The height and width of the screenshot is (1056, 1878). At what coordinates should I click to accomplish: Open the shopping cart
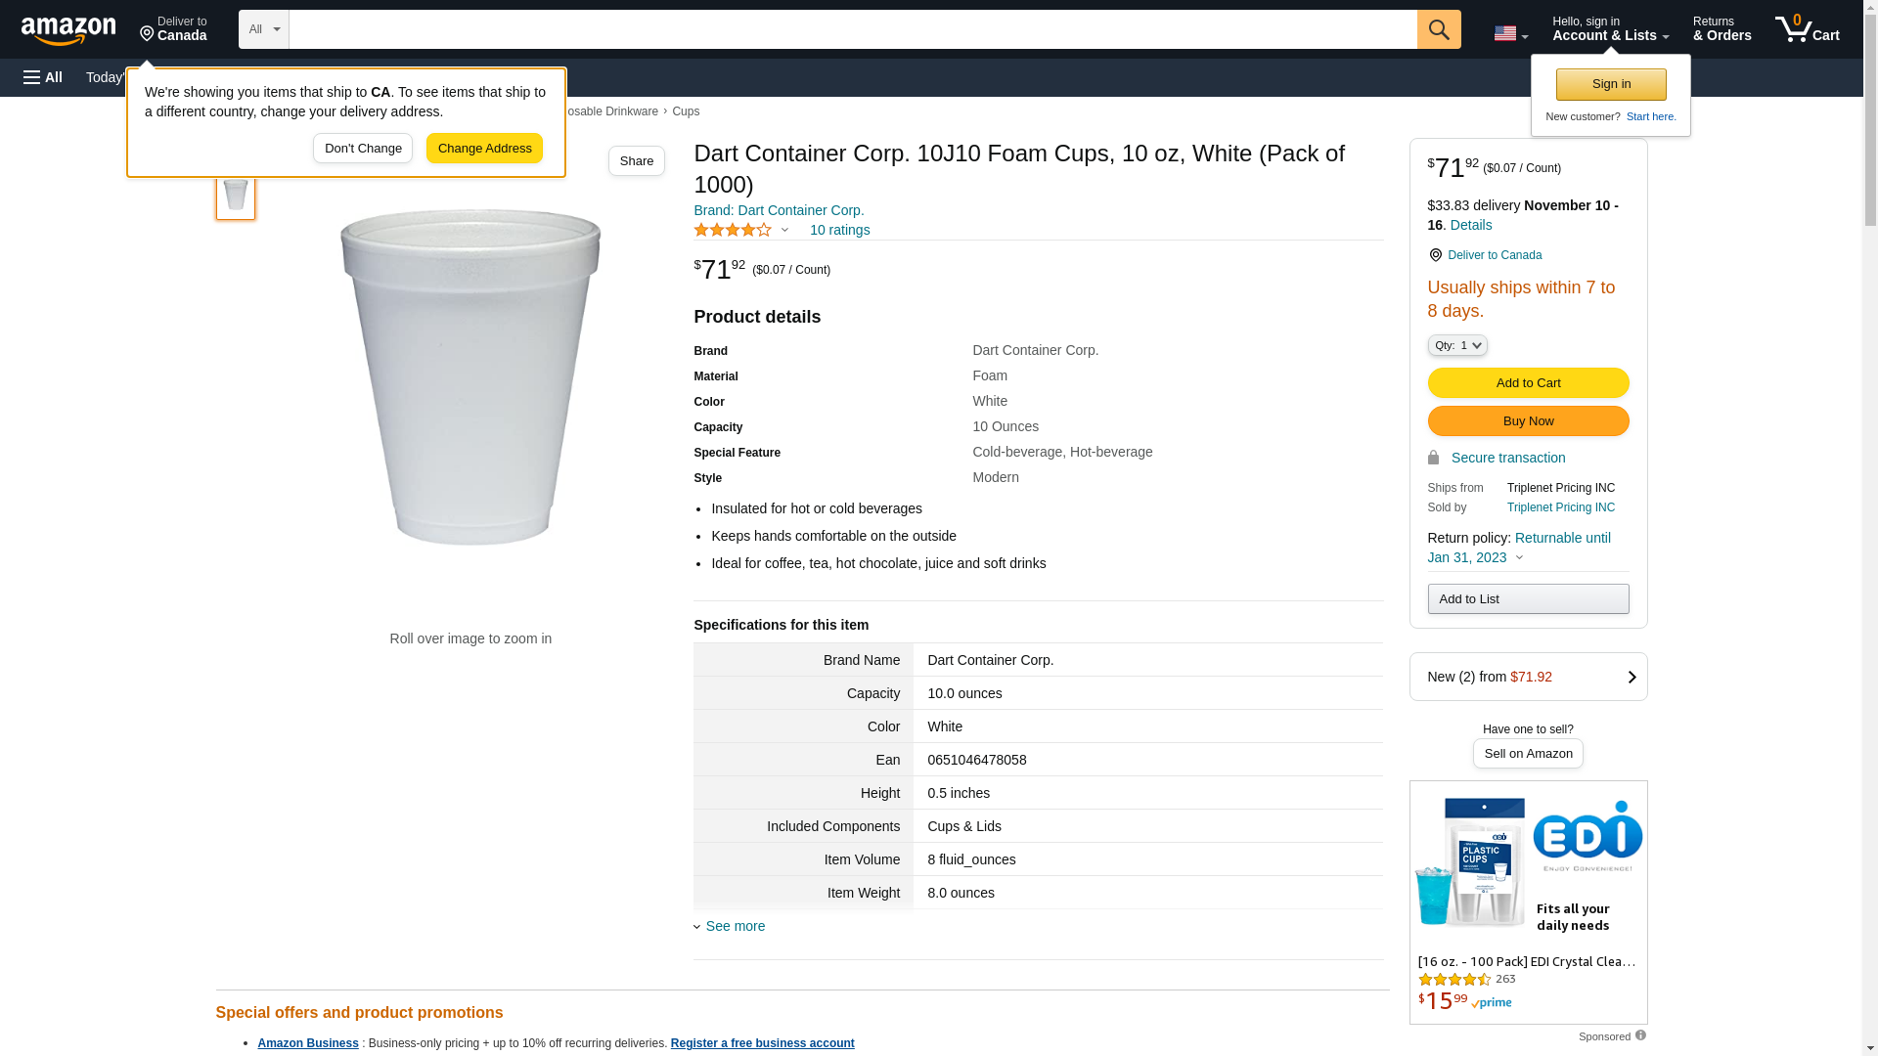(1807, 29)
